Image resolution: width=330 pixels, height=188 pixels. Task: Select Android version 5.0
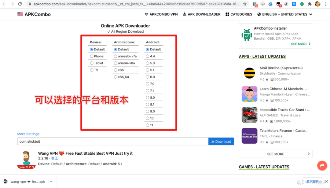(148, 63)
